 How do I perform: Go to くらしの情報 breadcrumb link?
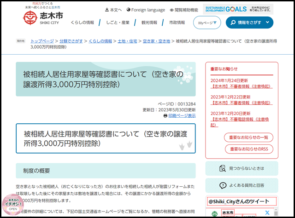(100, 41)
